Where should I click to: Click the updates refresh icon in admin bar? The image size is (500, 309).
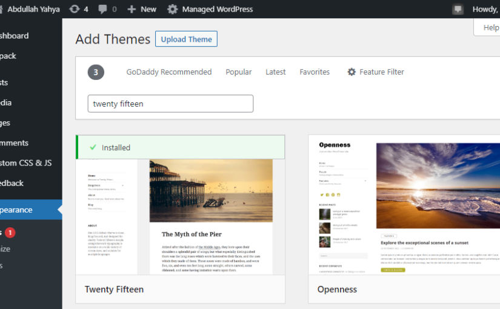[75, 9]
